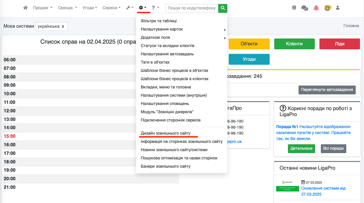Click the green search magnifier button
The width and height of the screenshot is (364, 203).
point(222,8)
